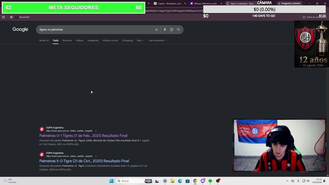329x185 pixels.
Task: Click the snippet mentioning 'Conmebol Libertadores resultado final 5-0'
Action: pos(93,168)
